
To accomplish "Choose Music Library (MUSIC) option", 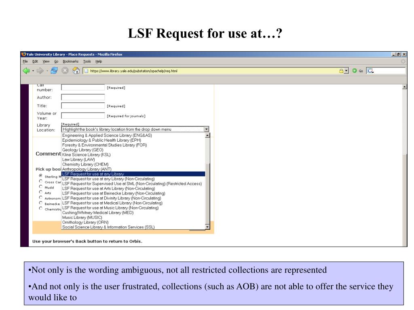I will point(133,218).
